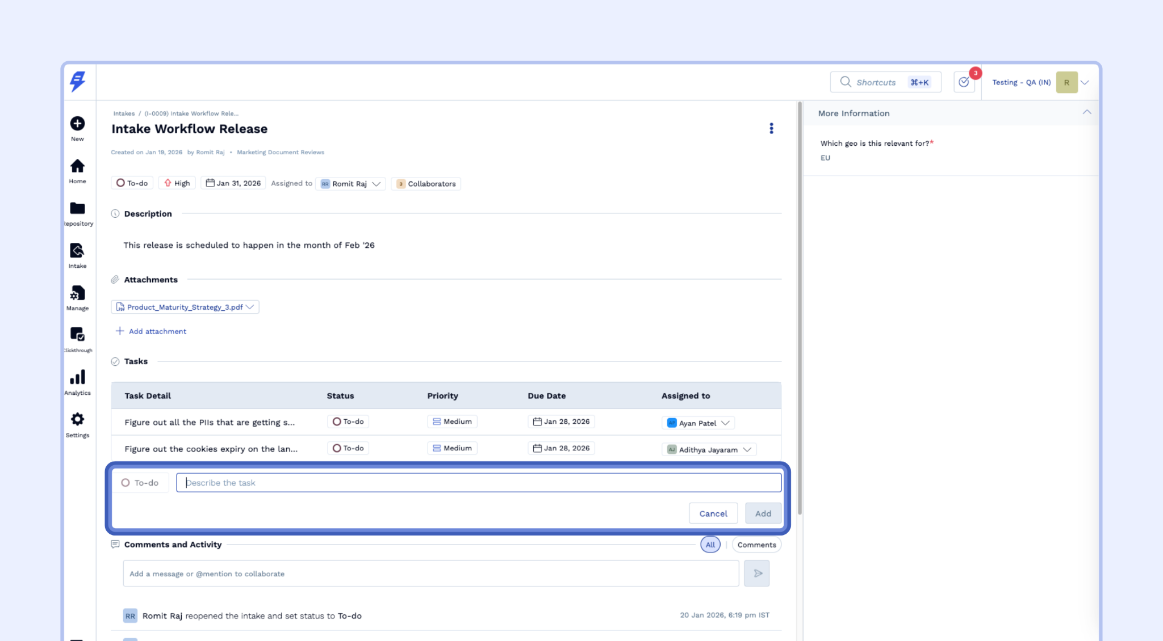The image size is (1163, 641).
Task: Expand the Romit Raj assignee dropdown
Action: [375, 184]
